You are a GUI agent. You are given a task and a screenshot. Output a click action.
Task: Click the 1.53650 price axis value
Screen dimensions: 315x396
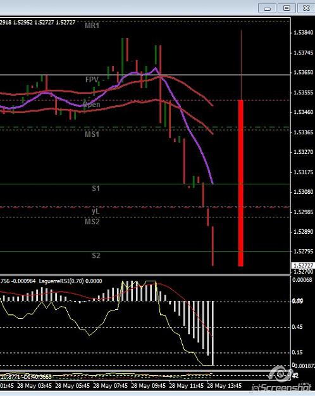pyautogui.click(x=304, y=72)
